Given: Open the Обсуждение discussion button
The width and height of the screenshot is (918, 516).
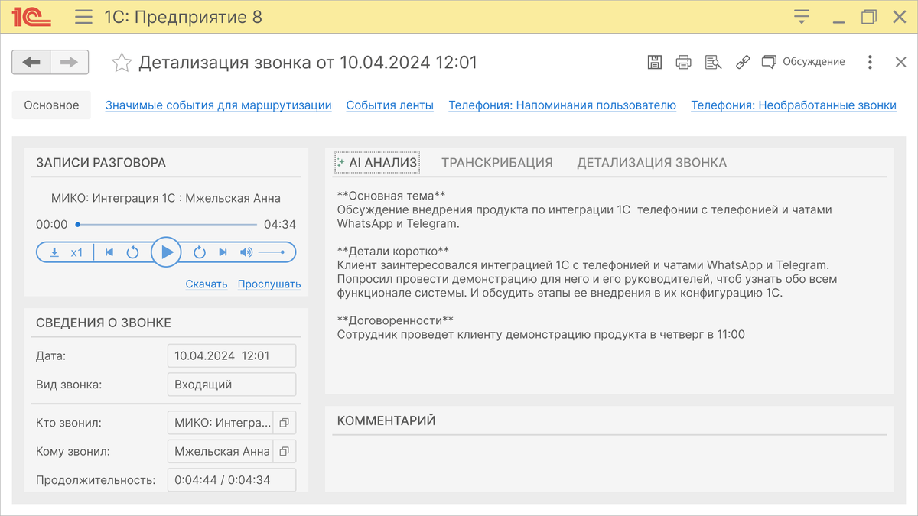Looking at the screenshot, I should (803, 62).
